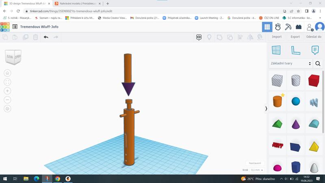The height and width of the screenshot is (183, 325).
Task: Pick the yellow pyramid shape
Action: 314,146
